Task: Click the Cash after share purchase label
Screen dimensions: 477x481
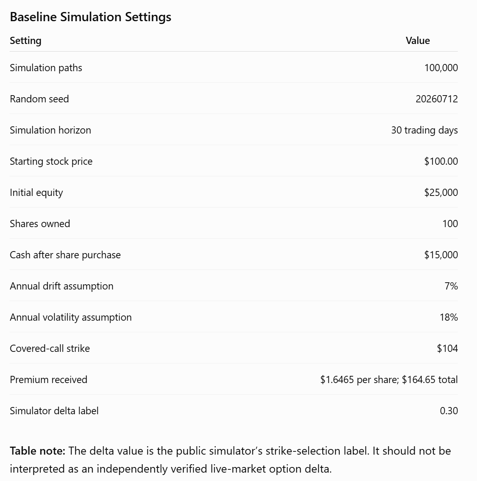Action: tap(65, 255)
